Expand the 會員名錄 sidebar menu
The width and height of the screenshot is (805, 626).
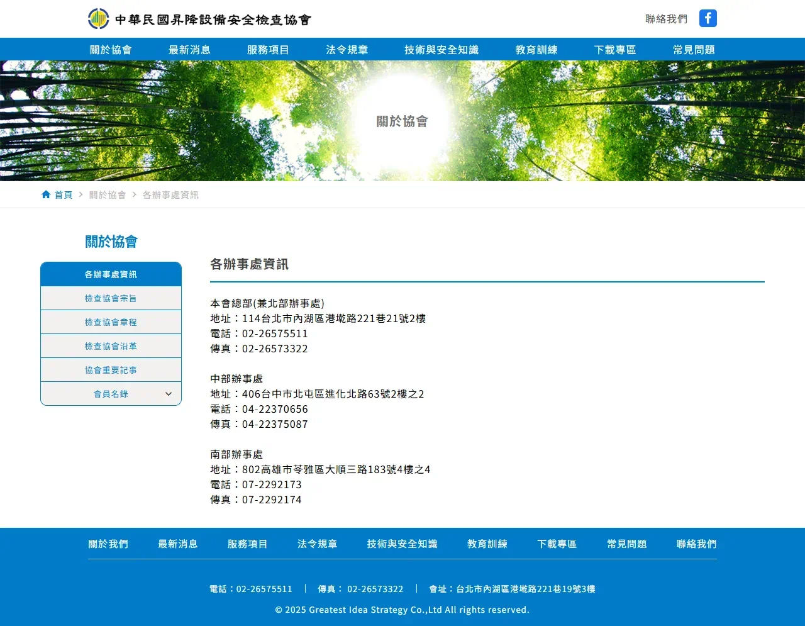[111, 393]
